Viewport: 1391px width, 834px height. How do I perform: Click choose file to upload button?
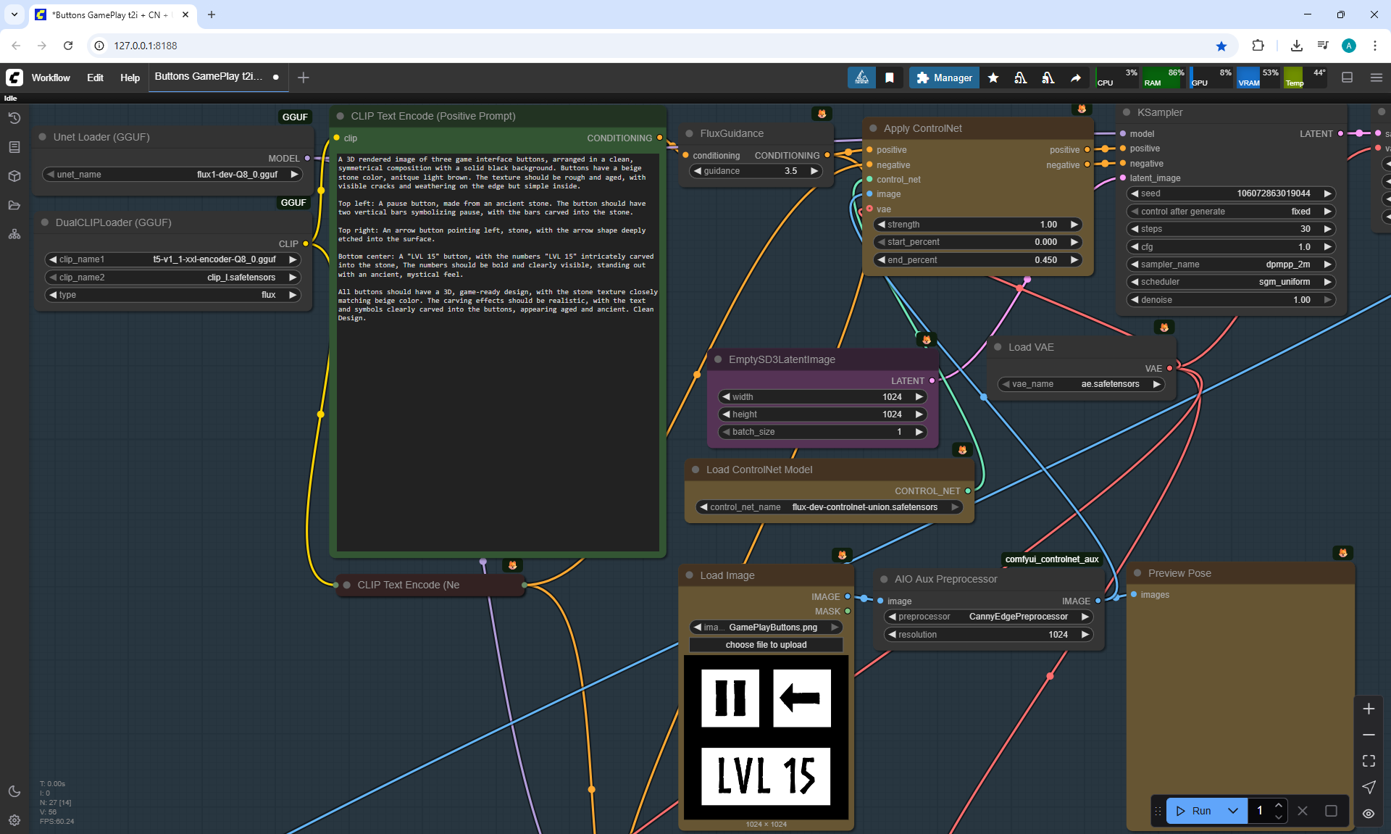(766, 645)
